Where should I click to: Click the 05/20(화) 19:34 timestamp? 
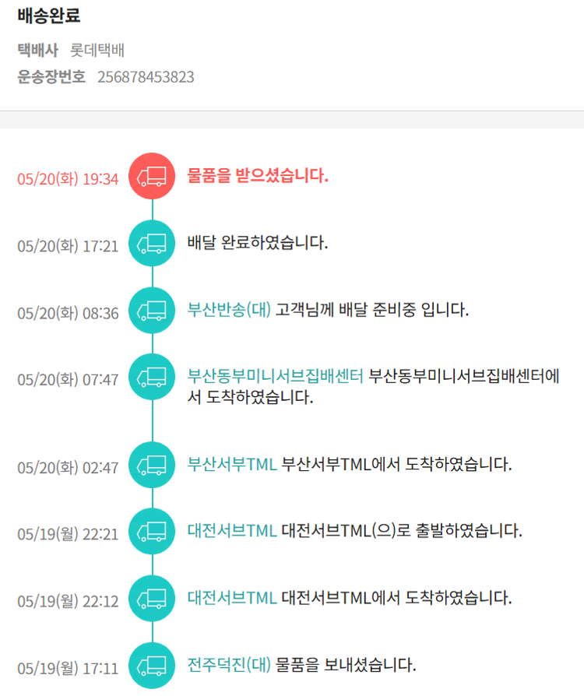point(68,179)
